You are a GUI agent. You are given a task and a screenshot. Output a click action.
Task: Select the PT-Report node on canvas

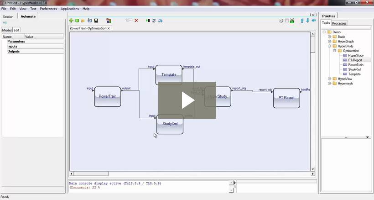[286, 98]
